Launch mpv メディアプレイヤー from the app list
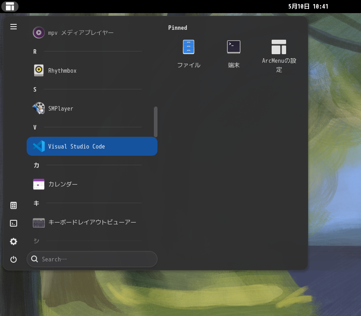Viewport: 361px width, 316px height. tap(92, 33)
